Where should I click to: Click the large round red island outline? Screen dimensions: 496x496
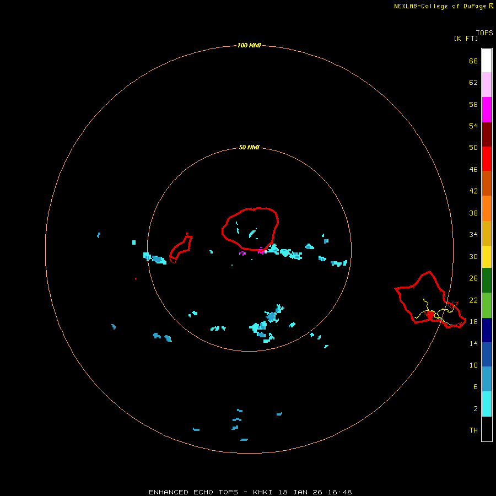click(250, 229)
